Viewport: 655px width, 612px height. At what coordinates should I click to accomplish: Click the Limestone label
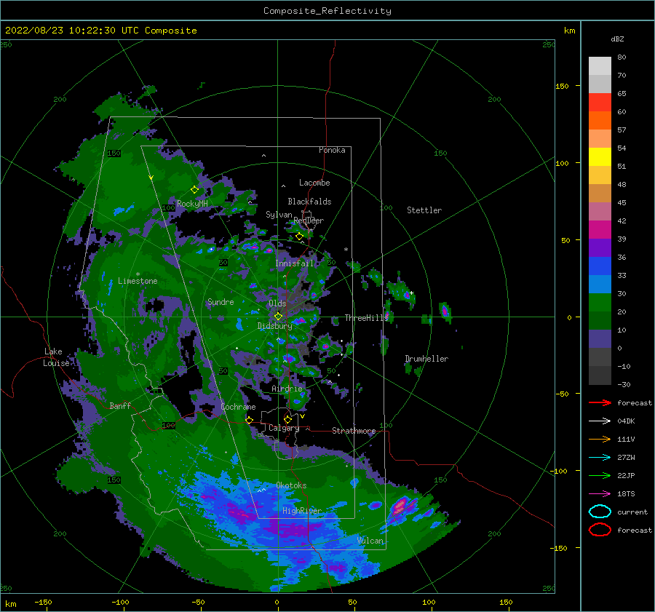click(138, 281)
